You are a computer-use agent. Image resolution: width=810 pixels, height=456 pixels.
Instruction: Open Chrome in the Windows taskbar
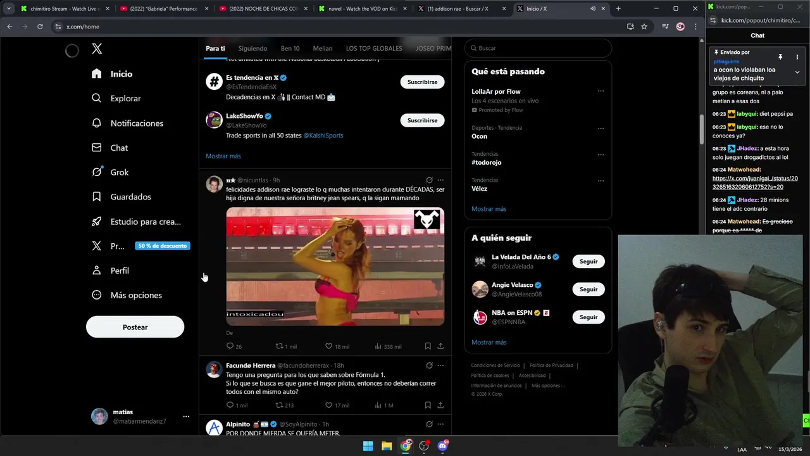click(405, 446)
